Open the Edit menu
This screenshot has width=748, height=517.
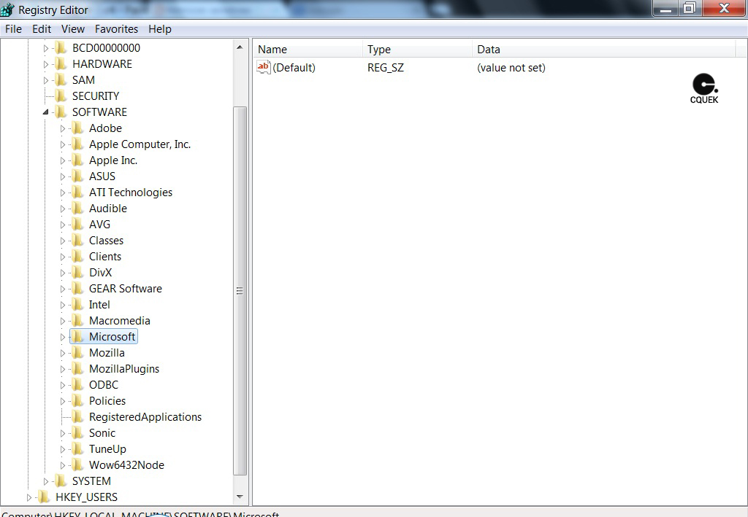point(42,29)
